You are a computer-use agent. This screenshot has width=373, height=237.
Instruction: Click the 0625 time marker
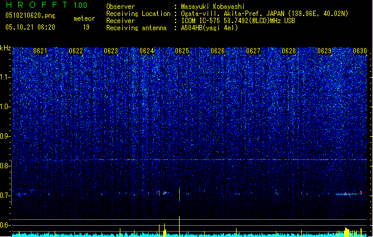pyautogui.click(x=182, y=51)
